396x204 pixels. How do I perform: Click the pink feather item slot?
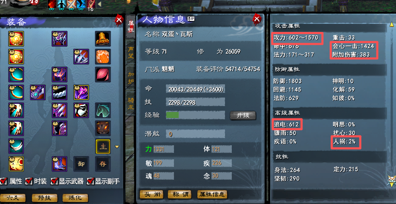tap(103, 75)
